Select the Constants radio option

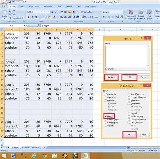106,97
